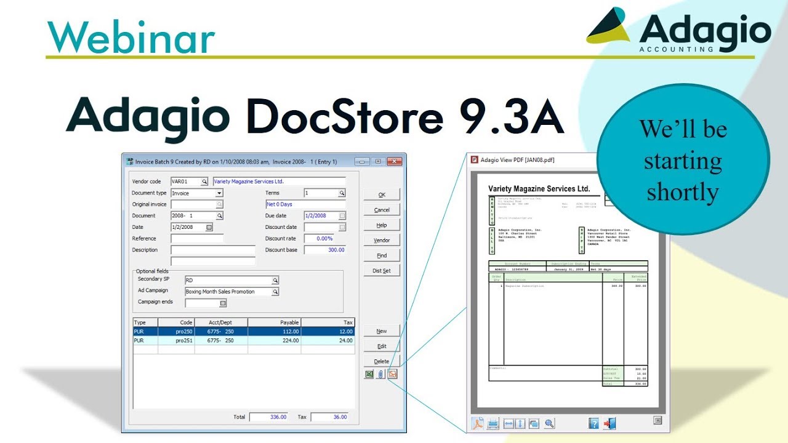The height and width of the screenshot is (443, 788).
Task: Click the PDF invoice page preview
Action: pyautogui.click(x=568, y=291)
